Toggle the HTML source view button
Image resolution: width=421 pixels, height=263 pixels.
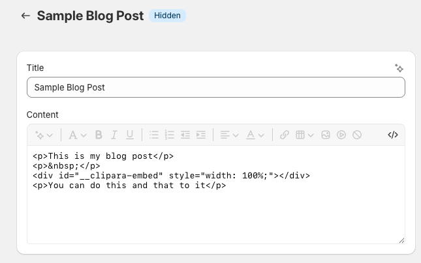[393, 135]
